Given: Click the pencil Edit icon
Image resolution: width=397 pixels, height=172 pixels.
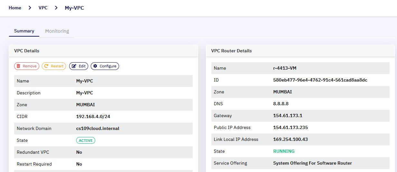Looking at the screenshot, I should (x=74, y=66).
